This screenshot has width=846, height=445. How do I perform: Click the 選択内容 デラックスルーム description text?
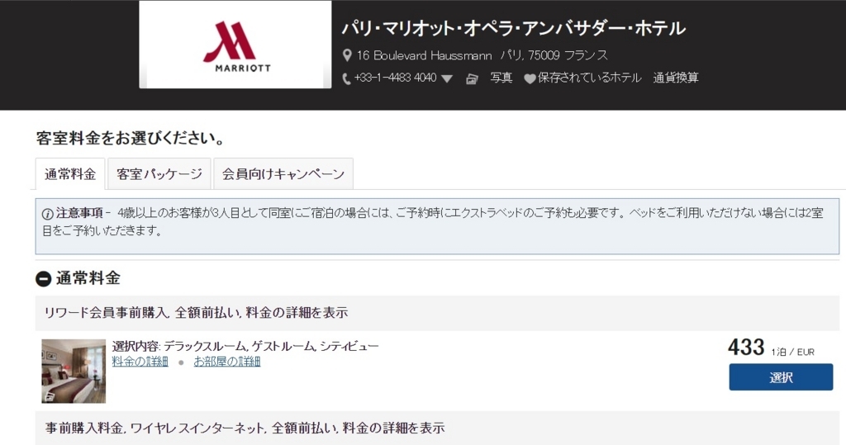[x=245, y=346]
